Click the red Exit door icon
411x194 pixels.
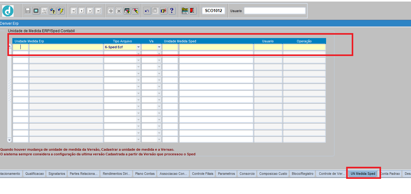193,11
